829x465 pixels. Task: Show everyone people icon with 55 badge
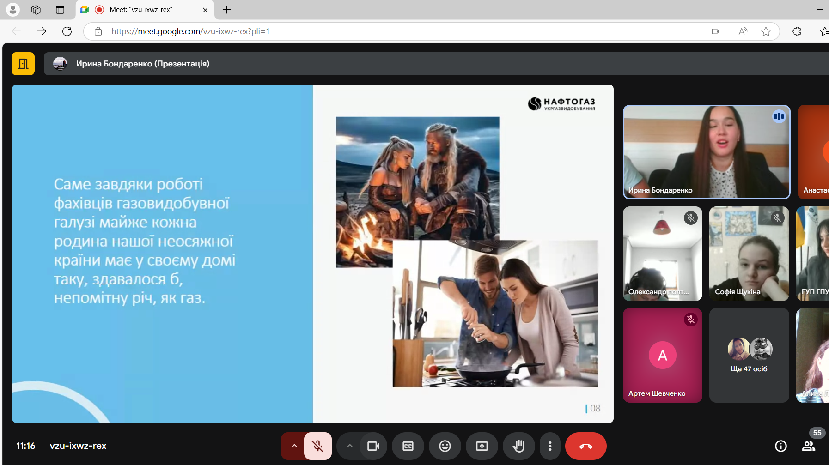pos(809,446)
